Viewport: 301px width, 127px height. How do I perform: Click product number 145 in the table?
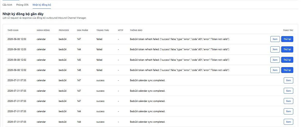click(x=79, y=60)
